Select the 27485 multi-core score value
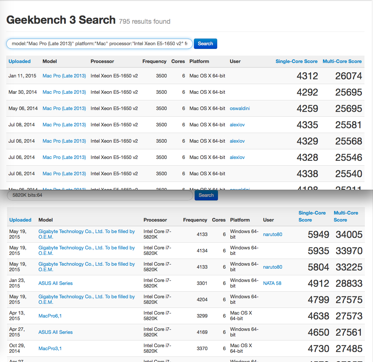The image size is (373, 362). coord(349,349)
